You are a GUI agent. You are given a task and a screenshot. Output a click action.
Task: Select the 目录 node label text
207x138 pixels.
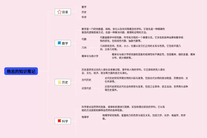click(x=65, y=12)
